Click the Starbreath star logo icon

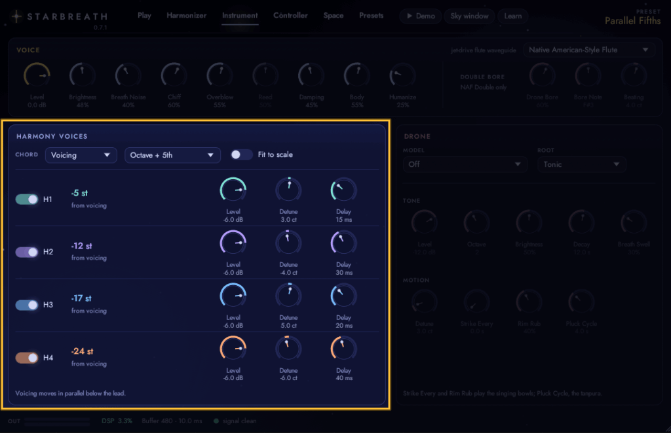coord(16,16)
